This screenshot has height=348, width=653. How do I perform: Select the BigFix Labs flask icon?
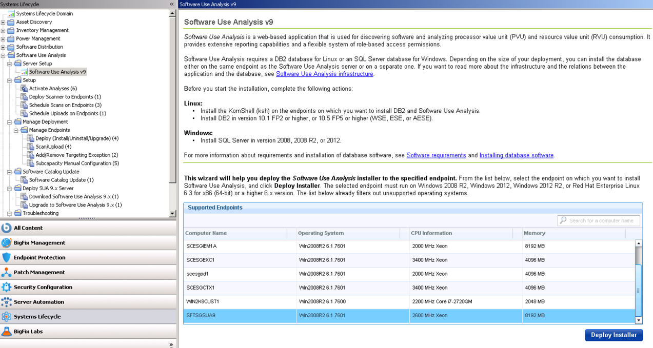[6, 332]
